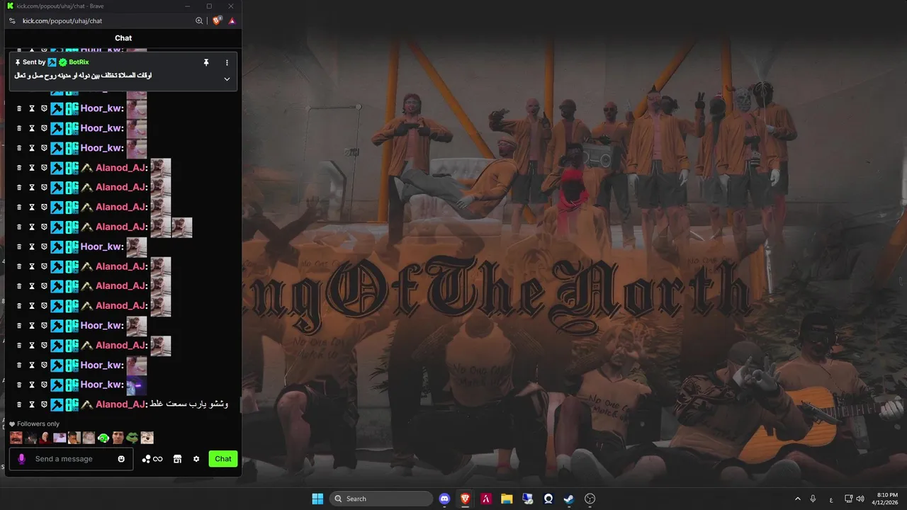Click the Followers only mode label
Viewport: 907px width, 510px height.
tap(38, 424)
